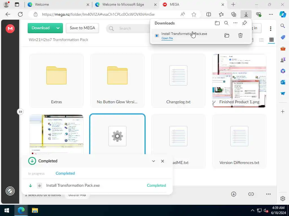Viewport: 289px width, 216px height.
Task: Show downloaded file in folder
Action: [x=227, y=35]
